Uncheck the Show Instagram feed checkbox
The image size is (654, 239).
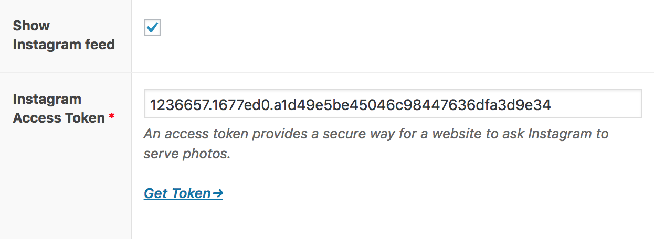(152, 28)
